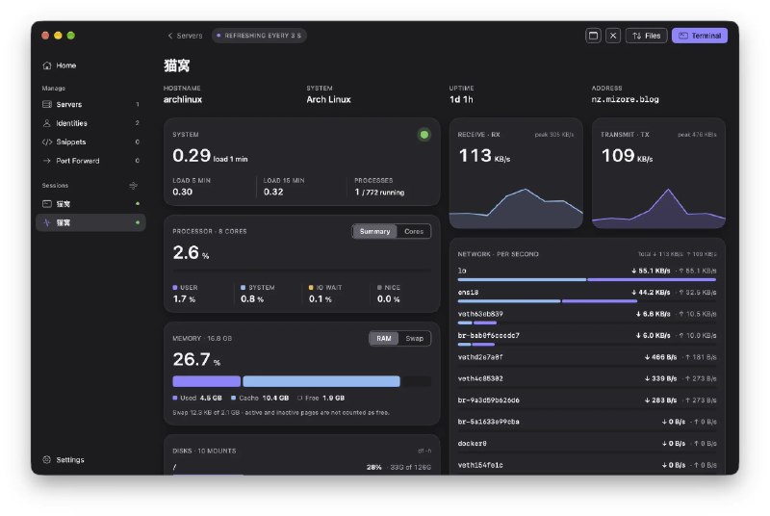770x516 pixels.
Task: Click the Sessions filter icon
Action: (x=133, y=186)
